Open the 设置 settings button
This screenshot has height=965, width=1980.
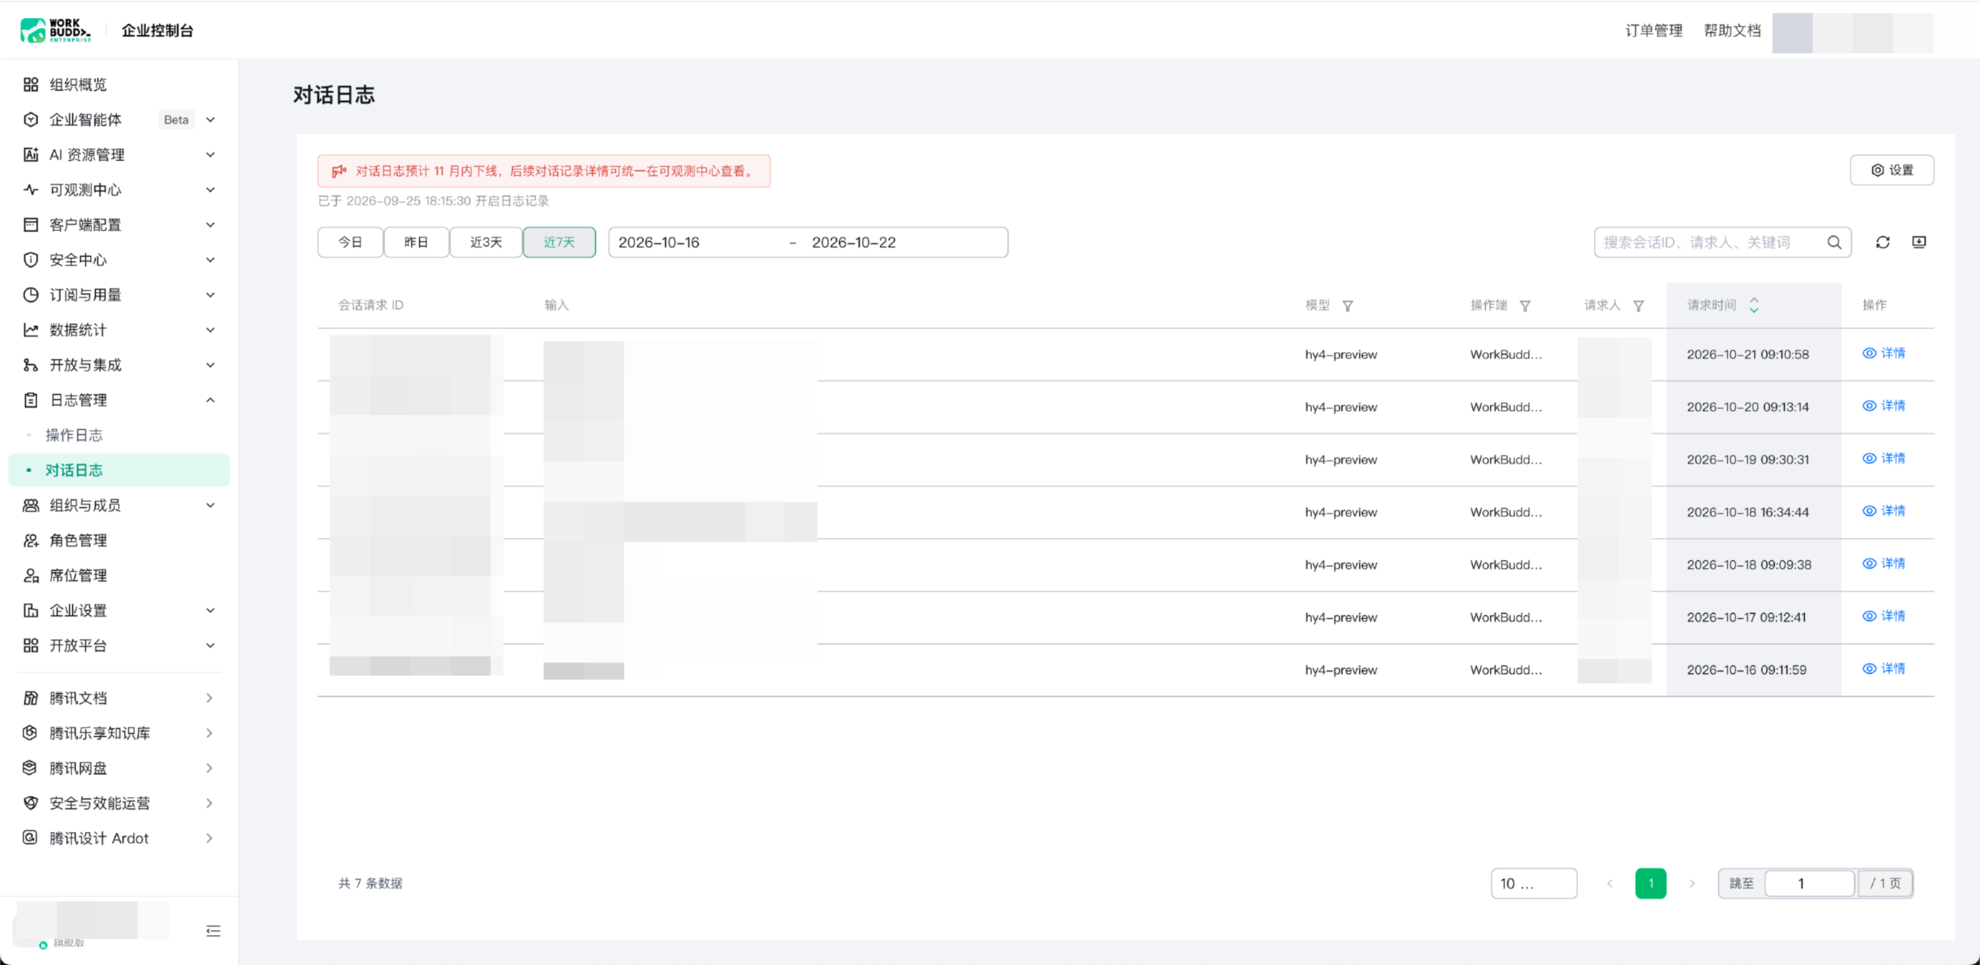[1892, 170]
